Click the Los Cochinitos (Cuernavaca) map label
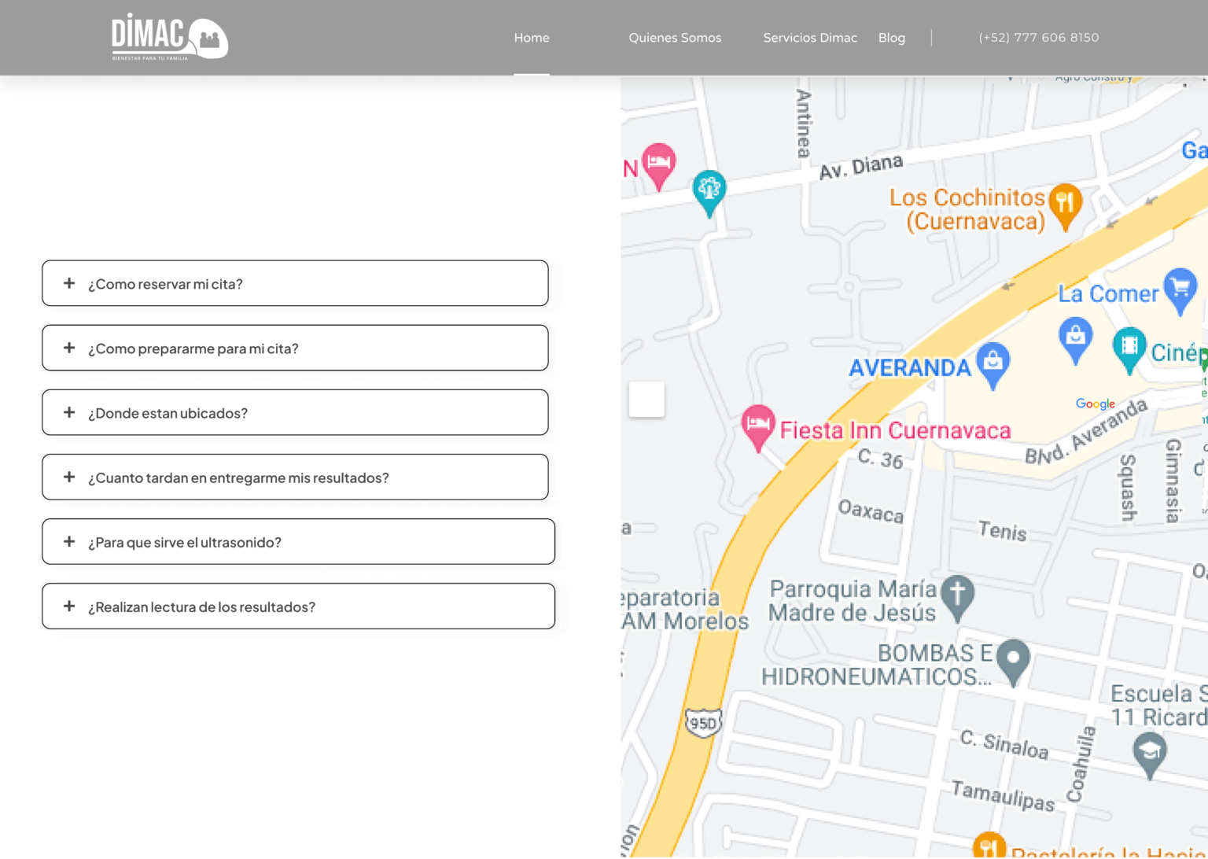1208x859 pixels. point(967,209)
